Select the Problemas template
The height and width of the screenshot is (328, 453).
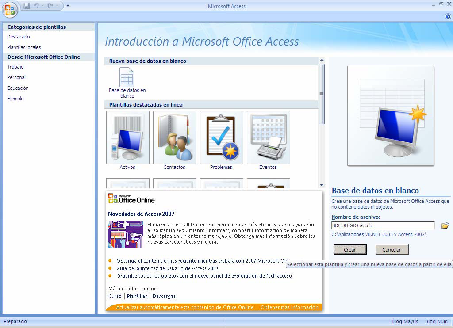[221, 141]
